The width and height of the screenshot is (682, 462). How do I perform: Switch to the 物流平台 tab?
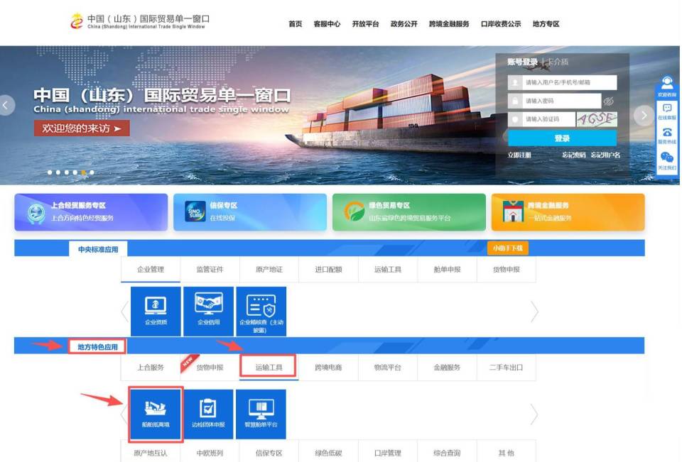point(388,367)
